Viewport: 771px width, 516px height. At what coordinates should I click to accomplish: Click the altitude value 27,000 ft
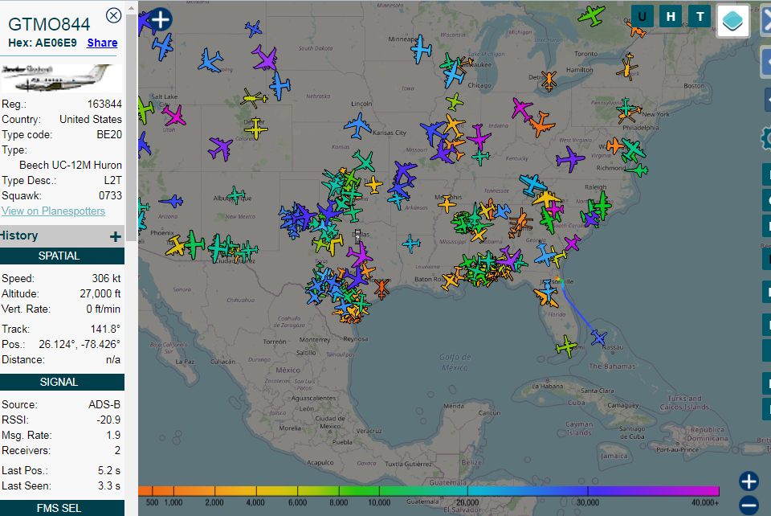tap(100, 293)
